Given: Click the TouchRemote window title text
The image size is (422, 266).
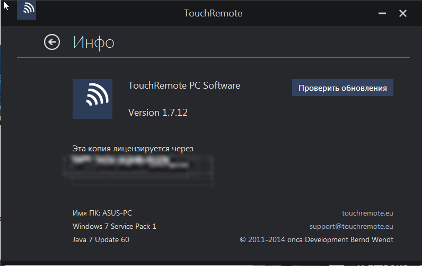Looking at the screenshot, I should coord(213,13).
